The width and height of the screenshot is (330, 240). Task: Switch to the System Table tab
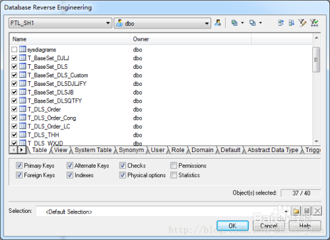[93, 150]
